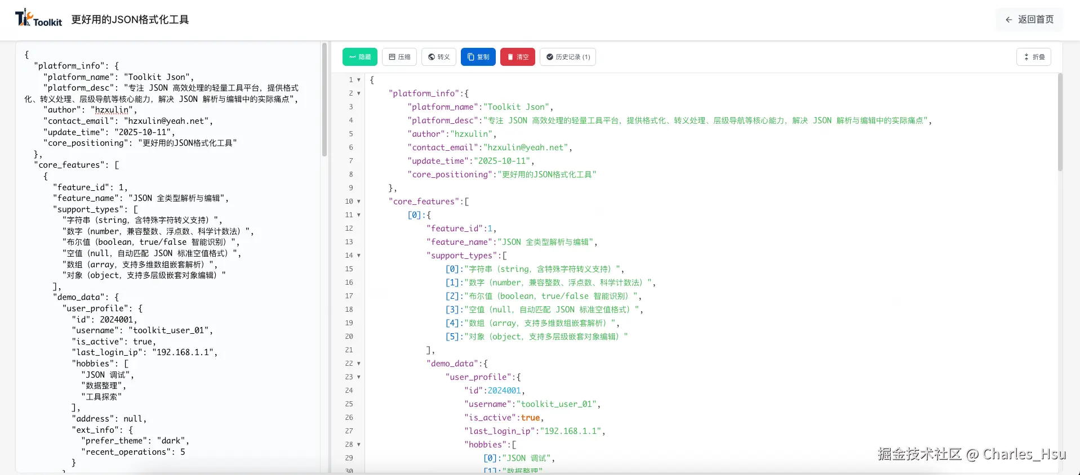Collapse demo_data fold arrow on line 22
The image size is (1080, 475).
359,364
